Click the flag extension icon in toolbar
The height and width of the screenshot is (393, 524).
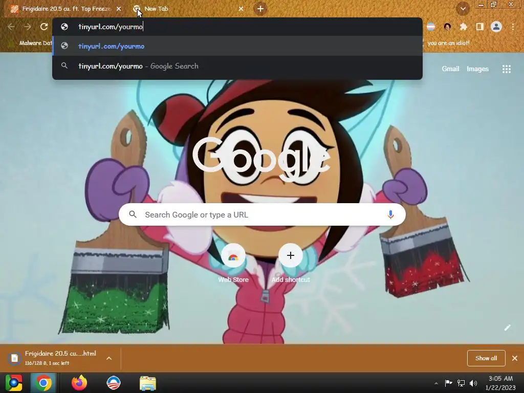[x=431, y=27]
